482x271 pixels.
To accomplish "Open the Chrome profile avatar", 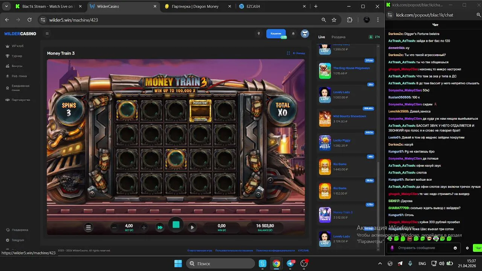I will [367, 20].
